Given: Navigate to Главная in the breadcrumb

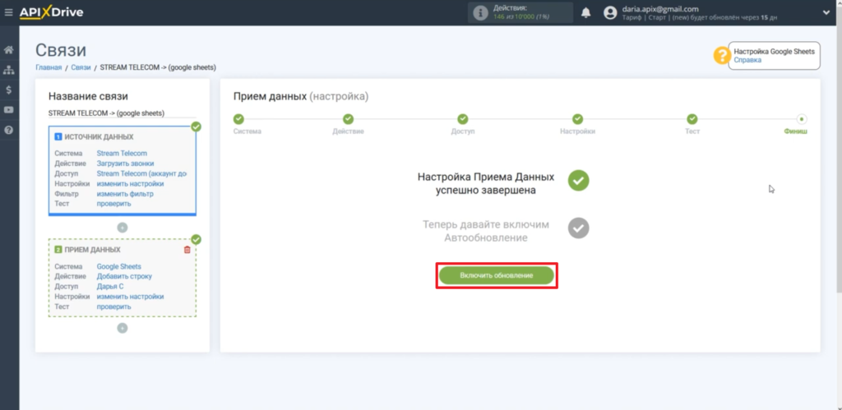Looking at the screenshot, I should tap(49, 67).
